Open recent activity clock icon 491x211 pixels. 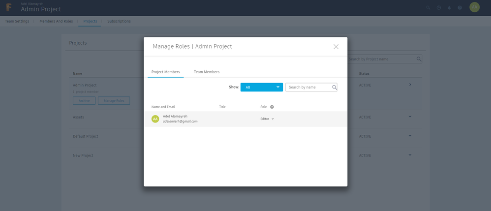pos(439,8)
